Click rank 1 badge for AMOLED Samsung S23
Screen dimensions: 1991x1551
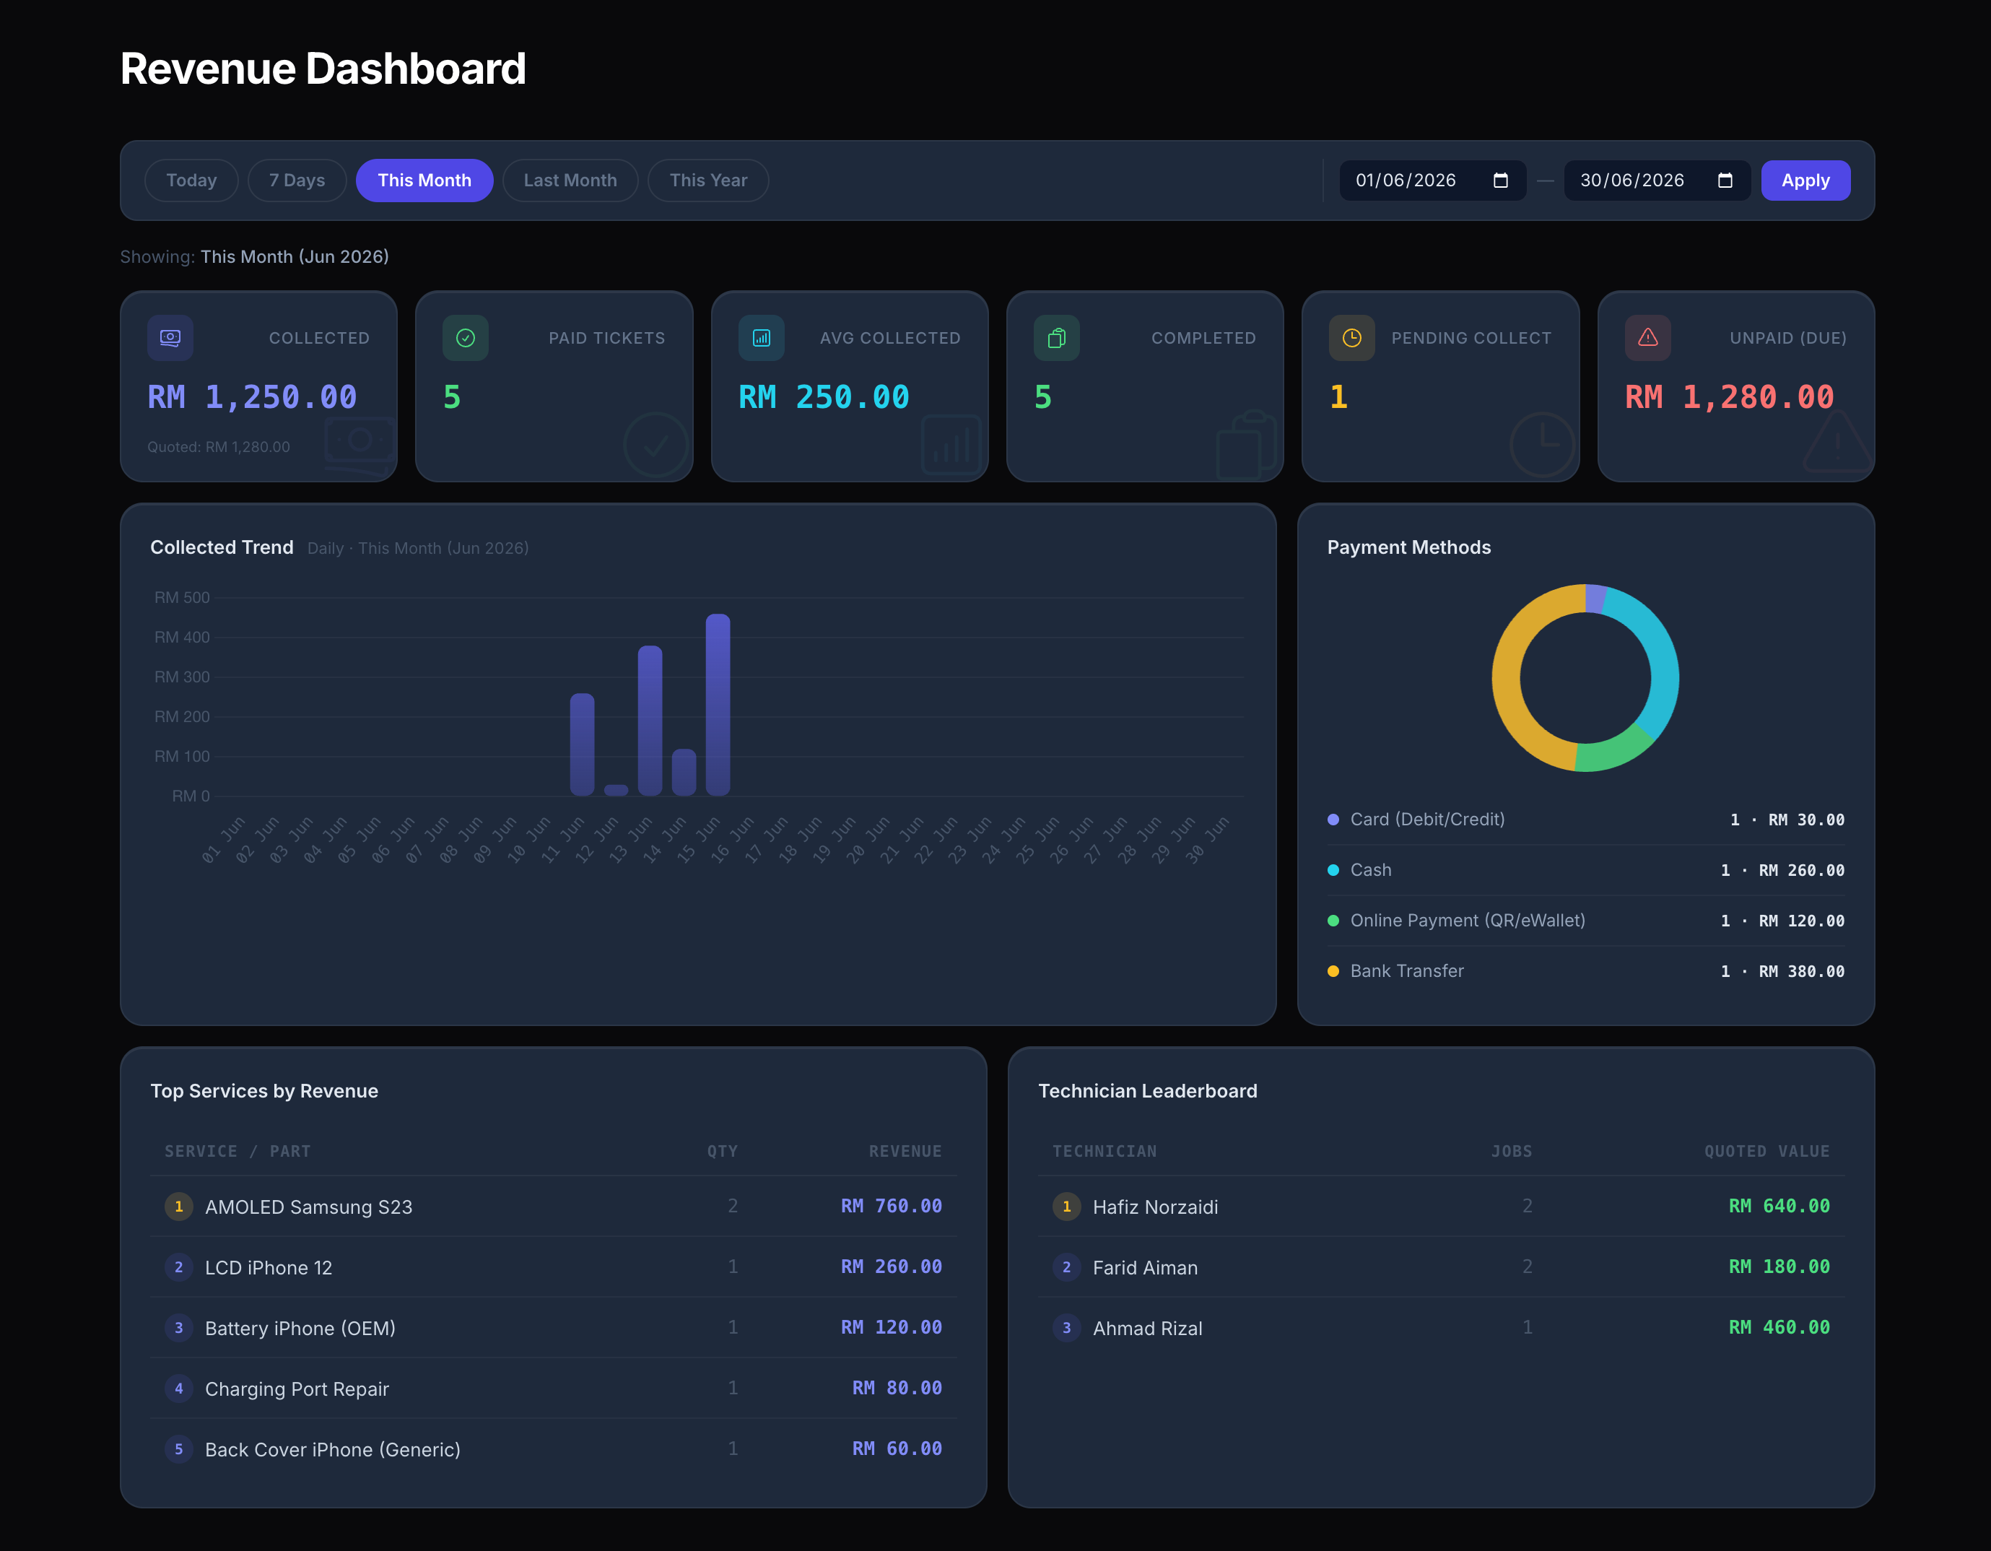(179, 1207)
